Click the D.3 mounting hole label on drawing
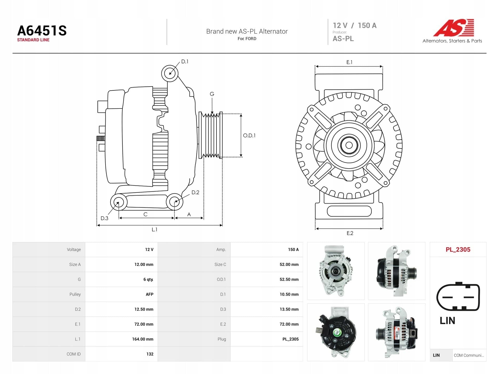 pyautogui.click(x=104, y=218)
